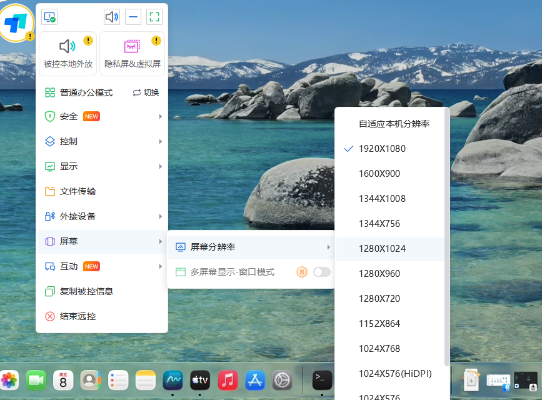Collapse the toolbar with the dash button
This screenshot has width=542, height=400.
click(x=133, y=17)
